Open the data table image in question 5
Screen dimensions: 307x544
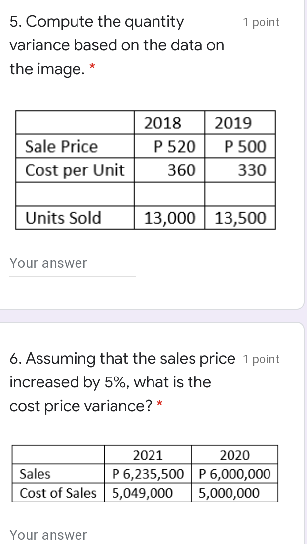(145, 170)
